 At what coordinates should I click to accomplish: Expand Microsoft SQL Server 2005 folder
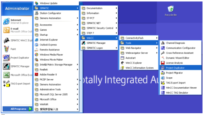pyautogui.click(x=56, y=94)
